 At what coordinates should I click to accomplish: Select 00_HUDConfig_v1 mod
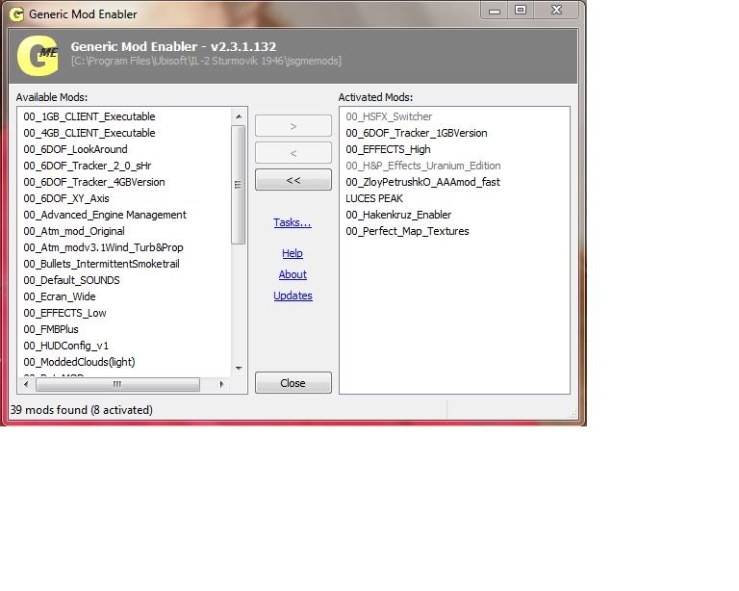(x=66, y=346)
